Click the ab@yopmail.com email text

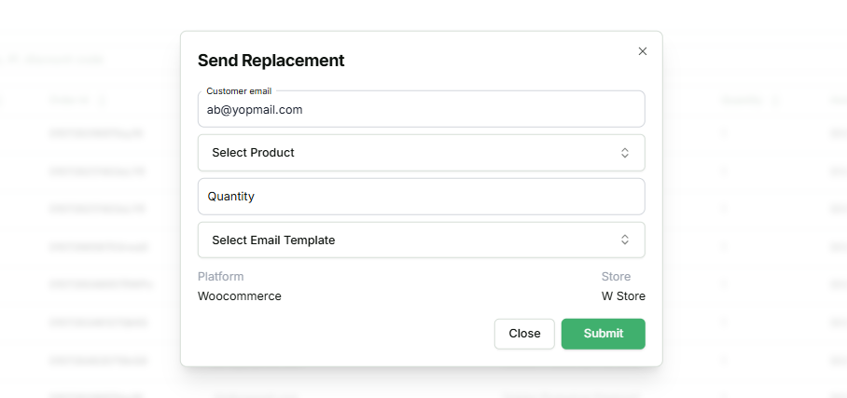255,110
